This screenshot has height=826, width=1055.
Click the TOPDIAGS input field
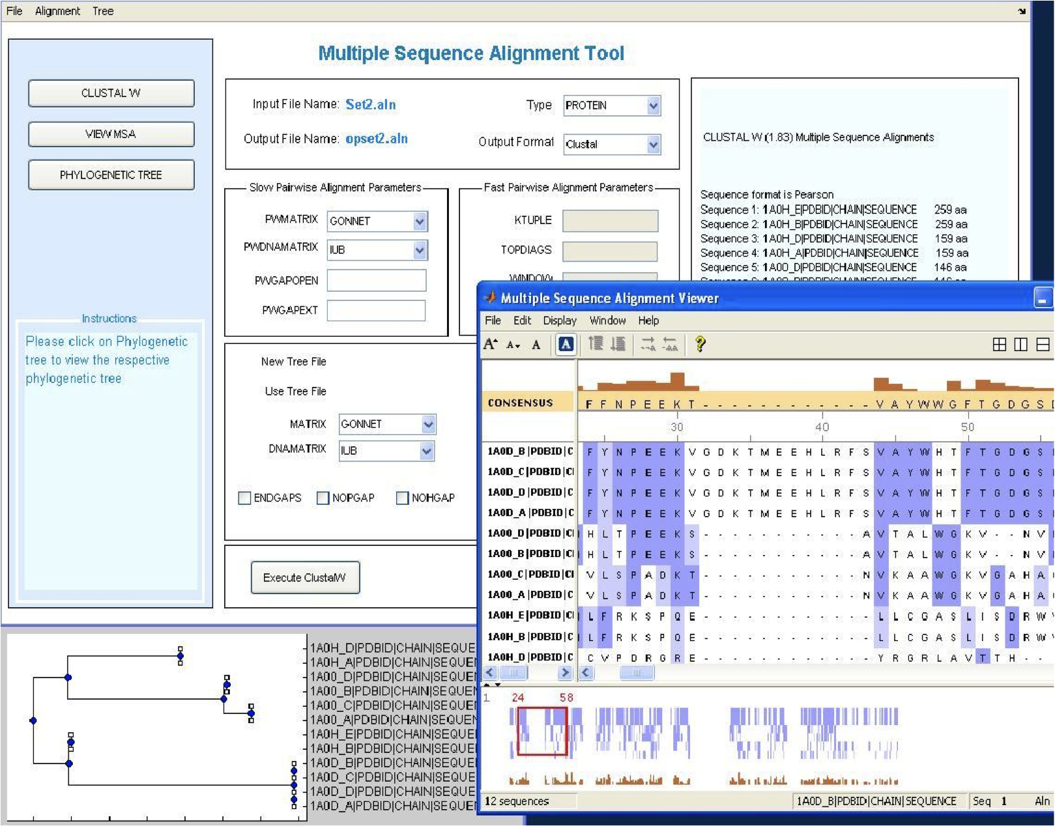point(610,251)
